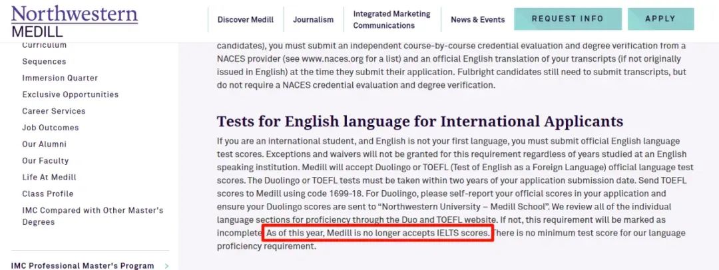Open IMC Compared with Other Master's Degrees

[x=93, y=216]
